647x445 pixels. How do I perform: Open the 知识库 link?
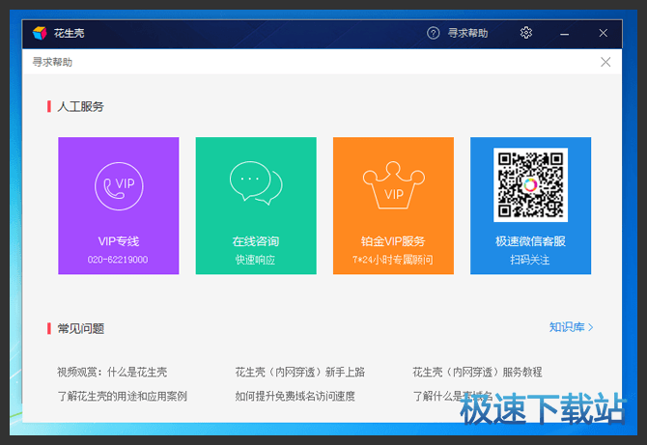tap(567, 327)
